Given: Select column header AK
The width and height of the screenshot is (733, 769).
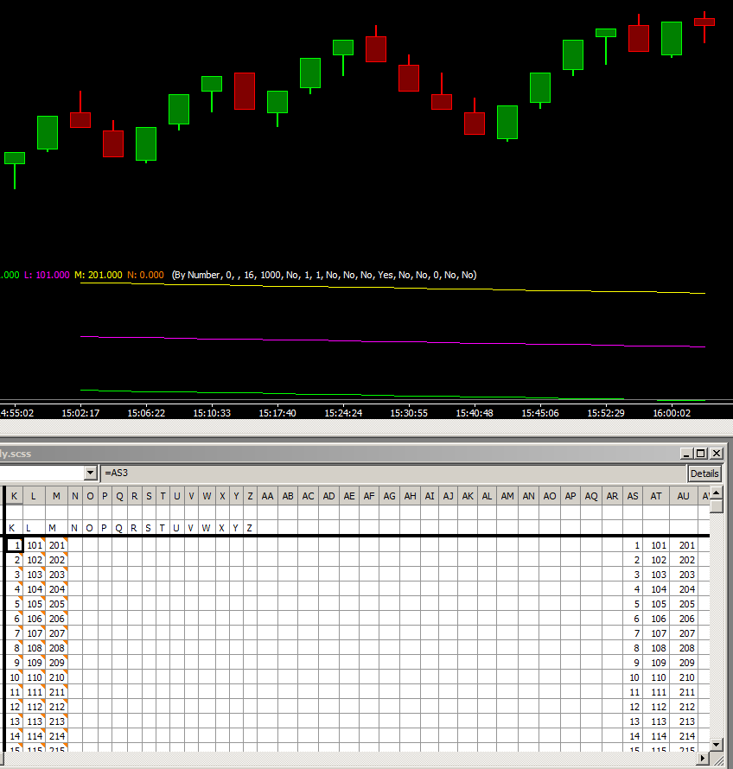Looking at the screenshot, I should click(468, 496).
